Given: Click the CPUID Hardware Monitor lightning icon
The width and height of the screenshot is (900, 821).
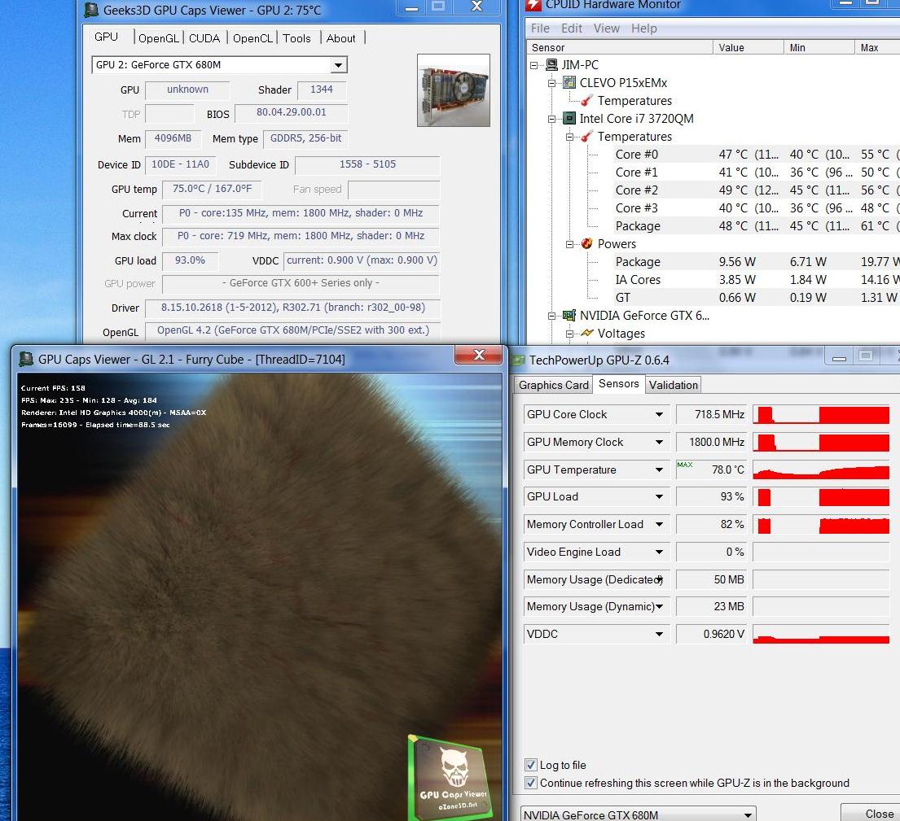Looking at the screenshot, I should pyautogui.click(x=533, y=5).
